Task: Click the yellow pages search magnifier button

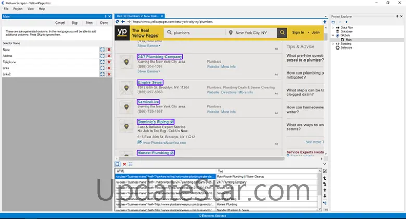Action: tap(282, 33)
